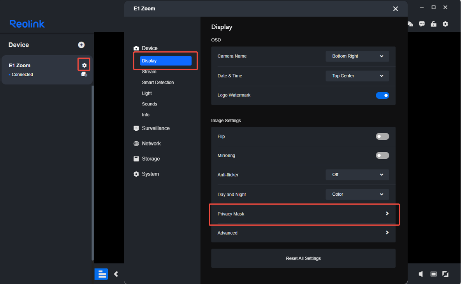Toggle the device list panel button
This screenshot has width=461, height=284.
coord(101,274)
